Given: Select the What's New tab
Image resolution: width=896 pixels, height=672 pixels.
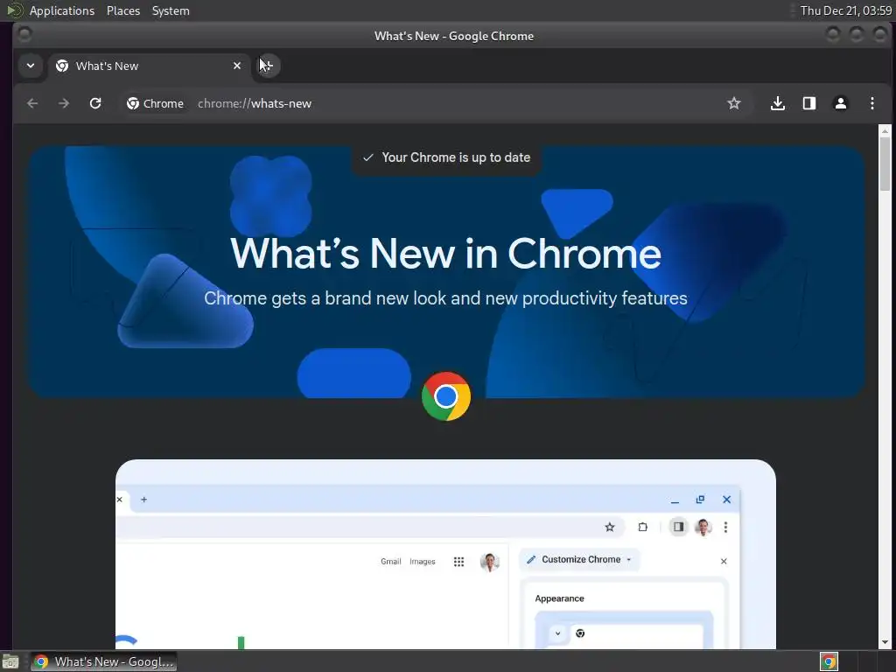Looking at the screenshot, I should [149, 66].
